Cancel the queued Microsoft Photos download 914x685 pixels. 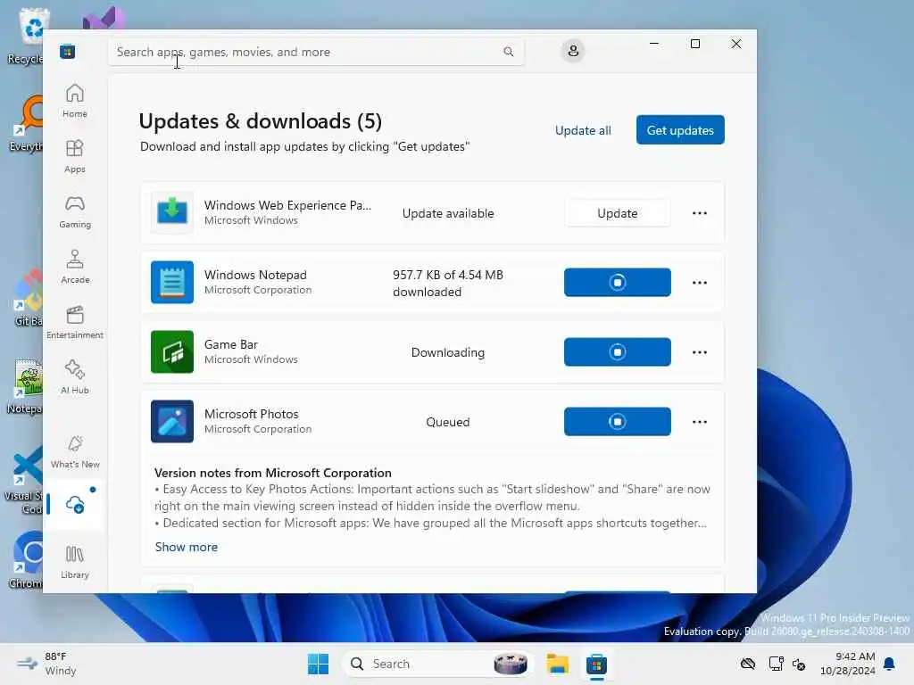click(618, 421)
